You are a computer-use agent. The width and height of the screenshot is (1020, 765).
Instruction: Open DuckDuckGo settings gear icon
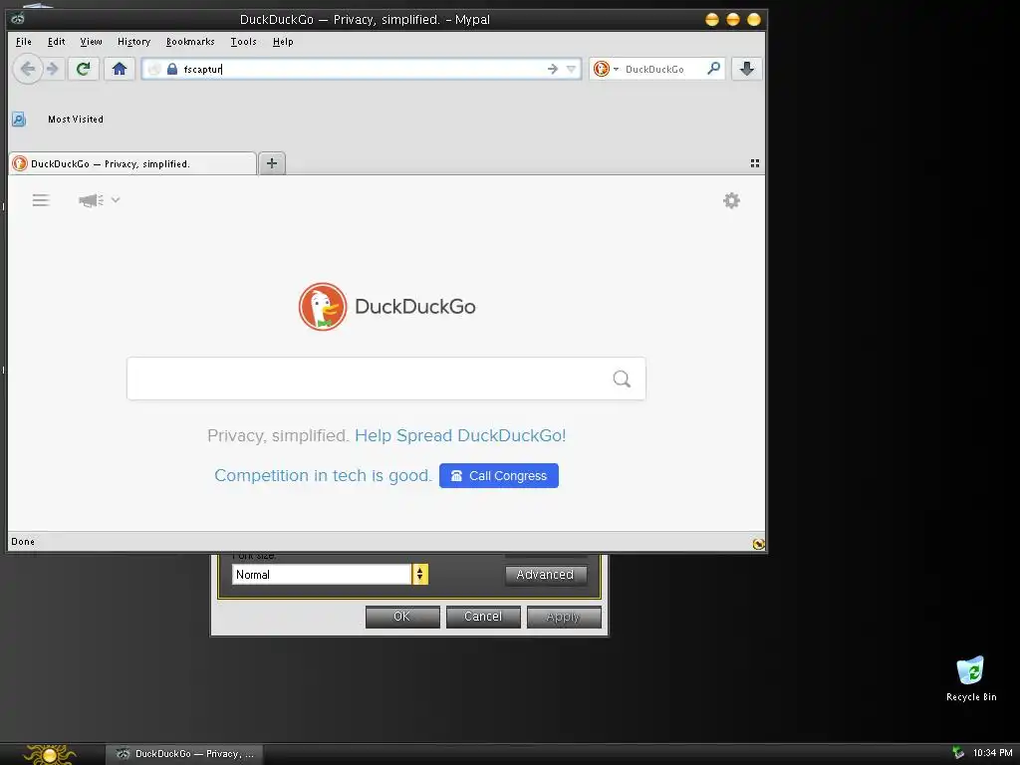(731, 200)
